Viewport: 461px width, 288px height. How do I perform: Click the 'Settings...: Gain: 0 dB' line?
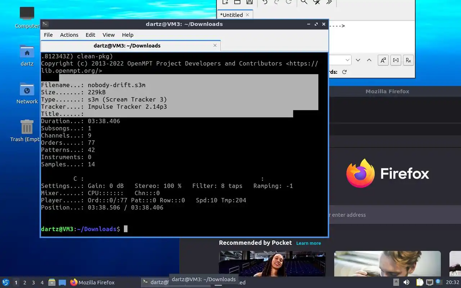tap(82, 186)
